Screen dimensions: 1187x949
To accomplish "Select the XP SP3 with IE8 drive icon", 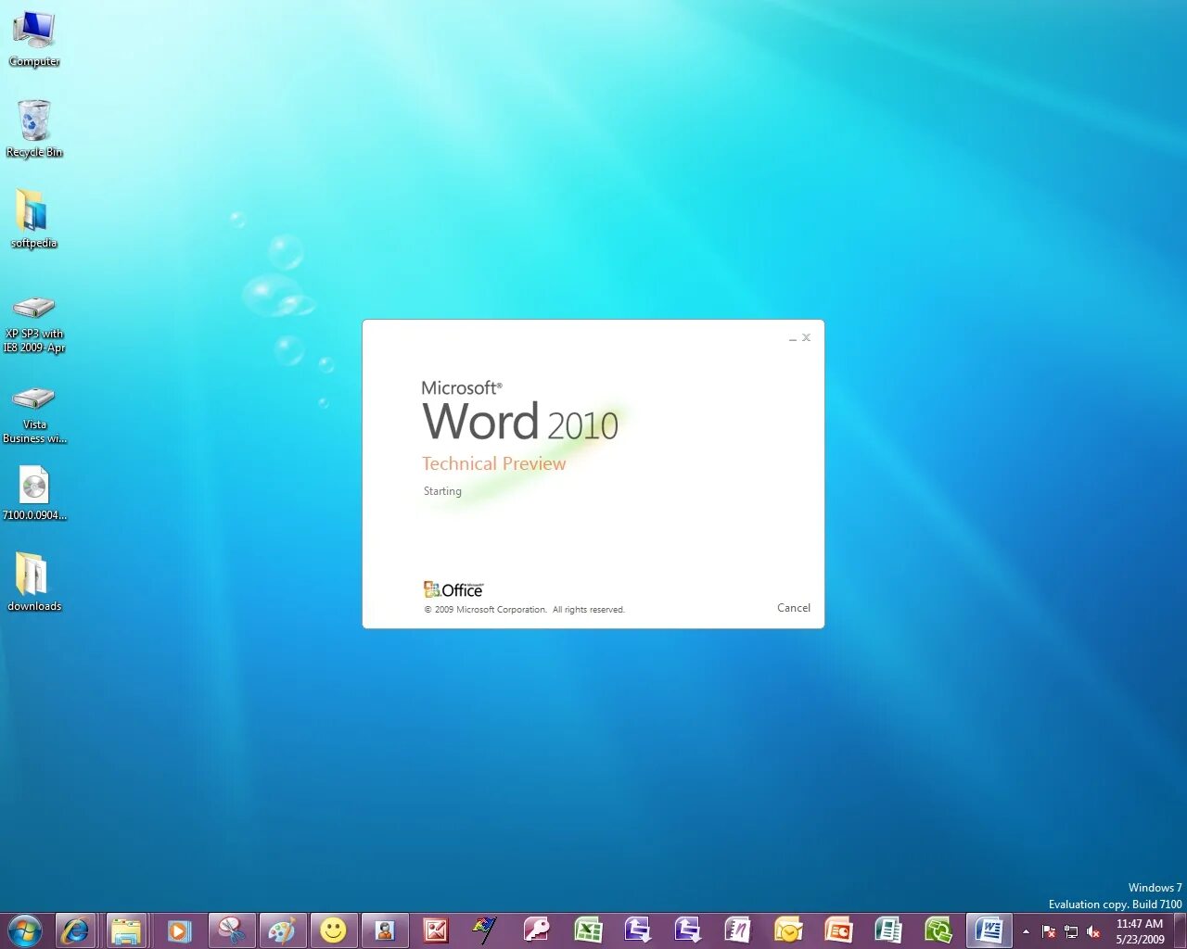I will pos(34,324).
